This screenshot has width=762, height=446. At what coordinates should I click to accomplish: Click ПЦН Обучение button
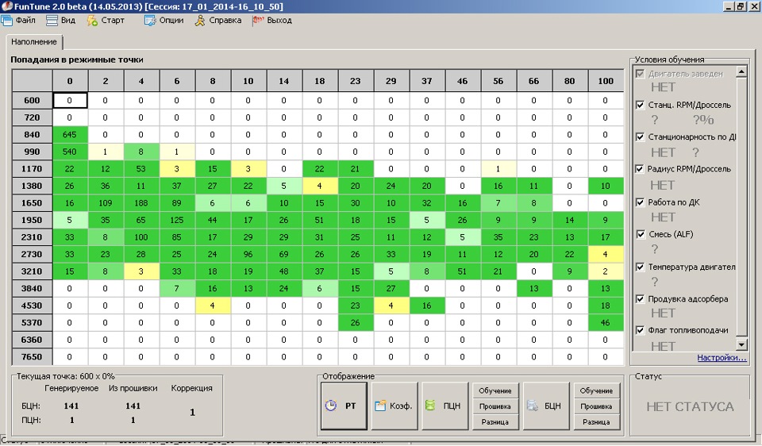495,390
